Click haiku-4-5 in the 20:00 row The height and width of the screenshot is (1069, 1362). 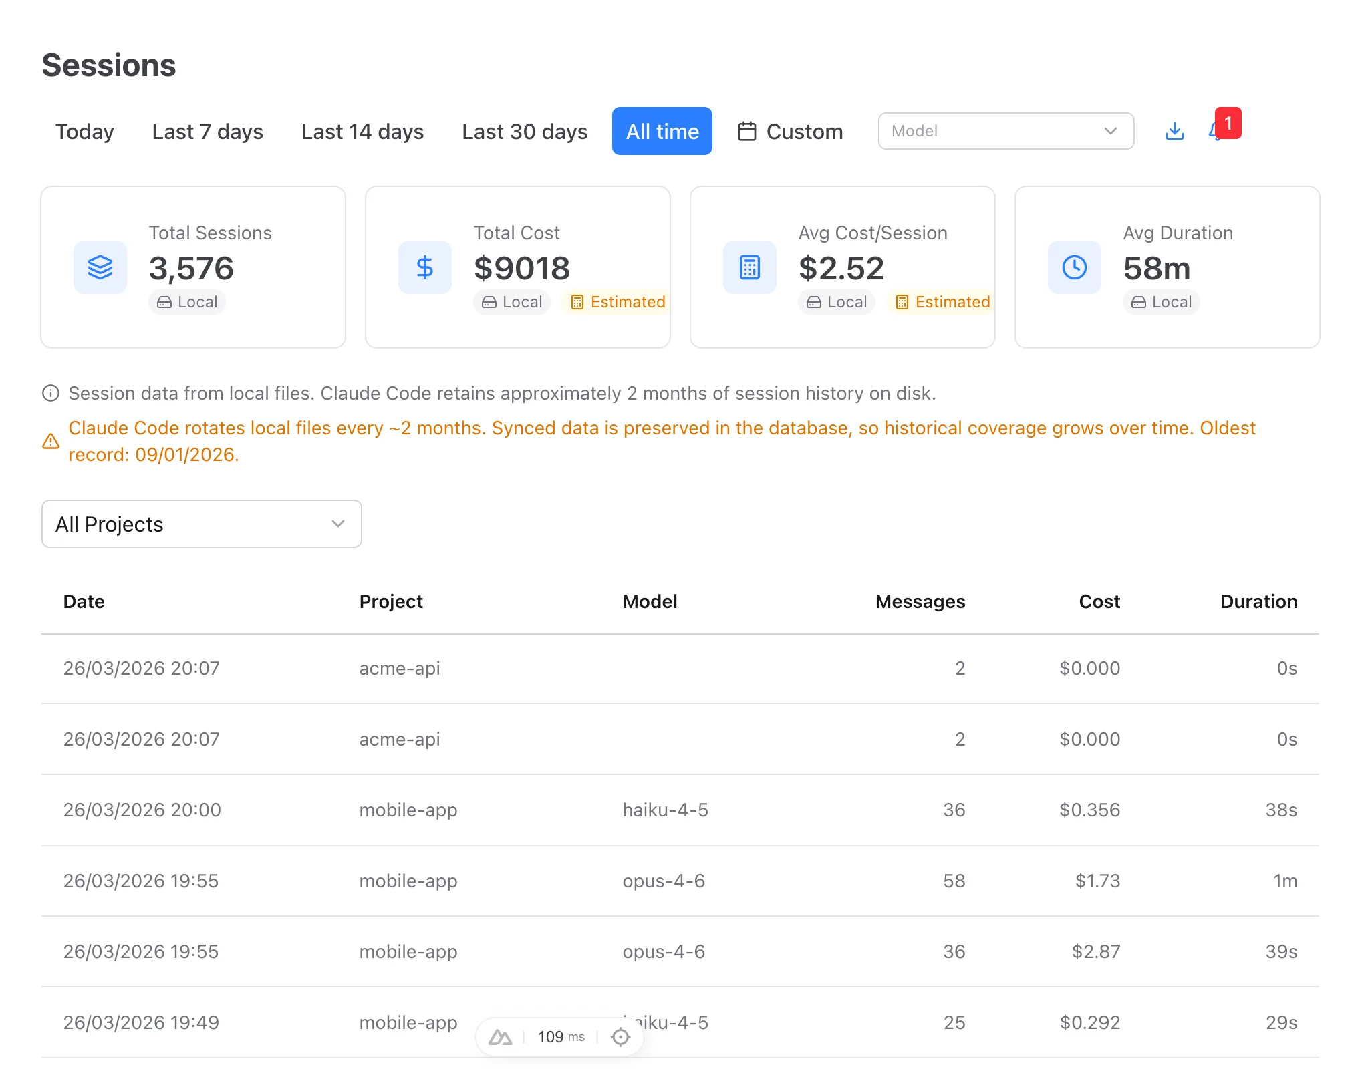coord(666,810)
